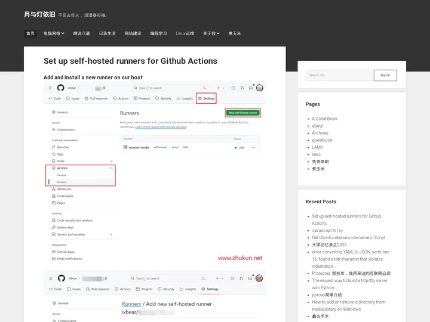This screenshot has width=430, height=322.
Task: Click GitHub Apps item in first screenshot sidebar
Action: pyautogui.click(x=63, y=252)
